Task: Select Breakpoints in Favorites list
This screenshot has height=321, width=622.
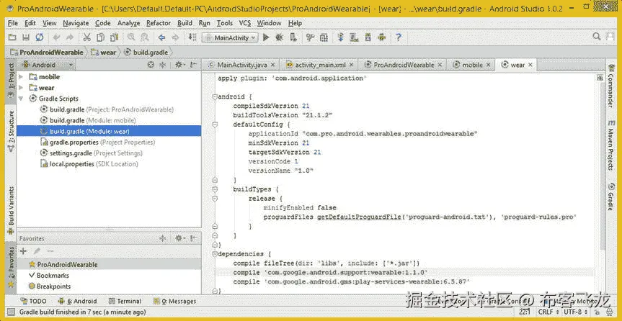Action: tap(50, 286)
